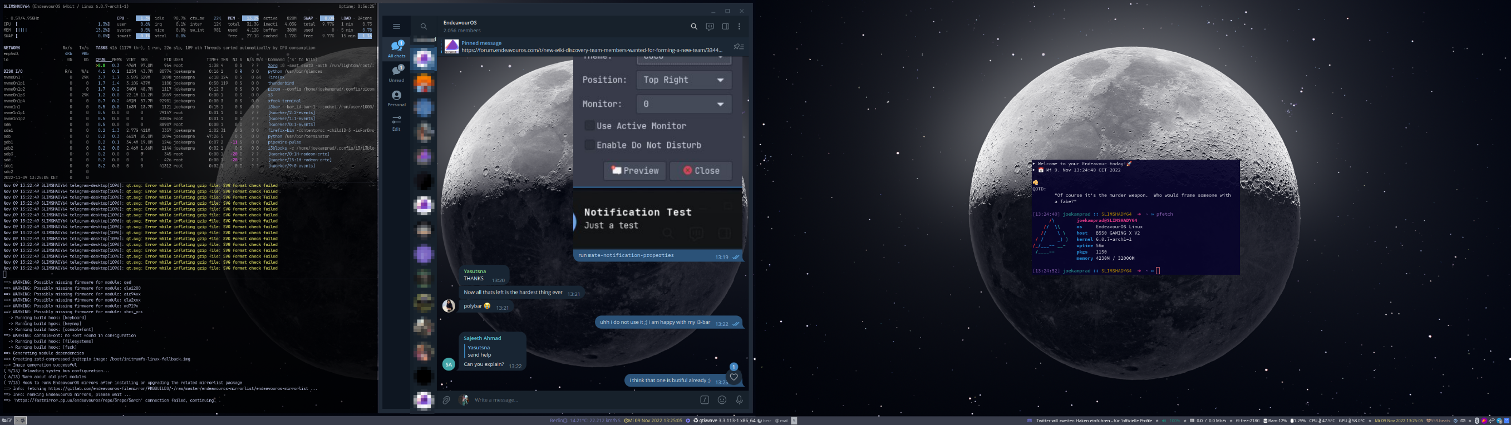Click the 'uhh i do not use it' message bubble
Viewport: 1511px width, 425px height.
(670, 323)
